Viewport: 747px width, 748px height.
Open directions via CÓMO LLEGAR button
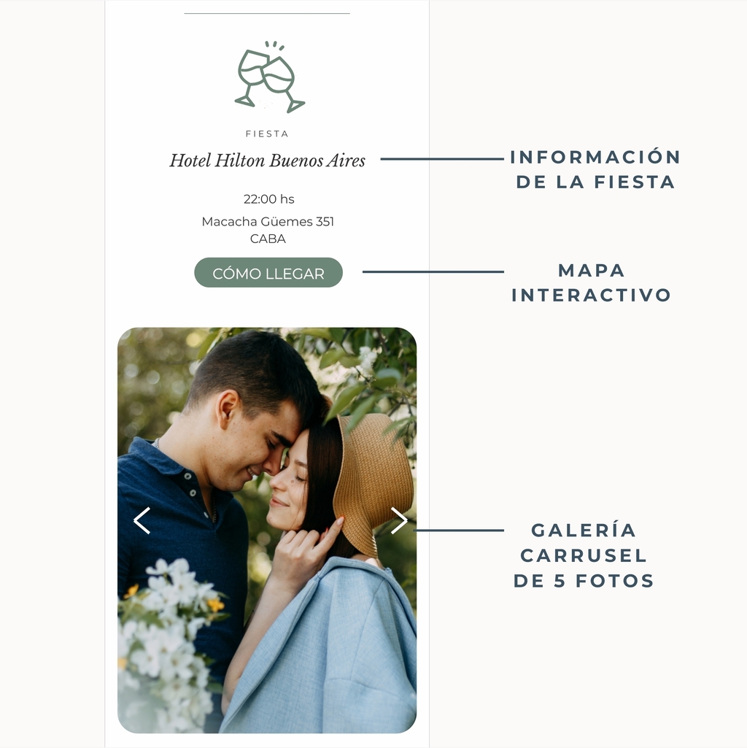(268, 273)
